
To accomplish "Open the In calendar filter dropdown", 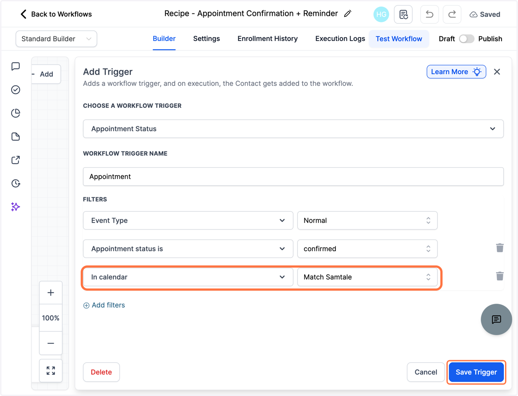I will [188, 277].
